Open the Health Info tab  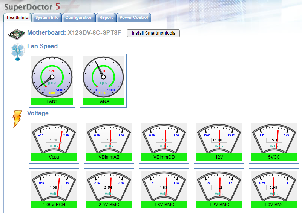[17, 17]
